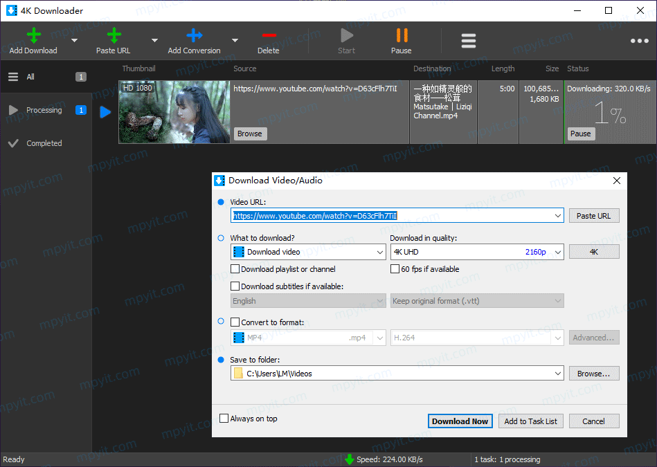Click the blue Add Conversion icon
Image resolution: width=657 pixels, height=467 pixels.
pyautogui.click(x=194, y=35)
